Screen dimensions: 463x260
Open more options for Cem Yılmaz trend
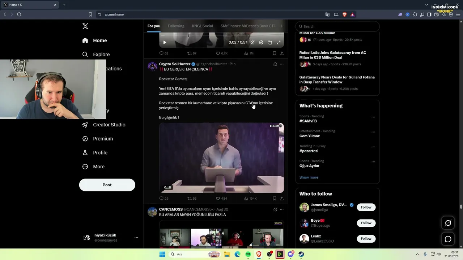pos(373,132)
